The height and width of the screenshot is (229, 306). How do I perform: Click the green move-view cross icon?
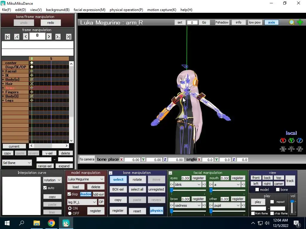click(x=300, y=22)
